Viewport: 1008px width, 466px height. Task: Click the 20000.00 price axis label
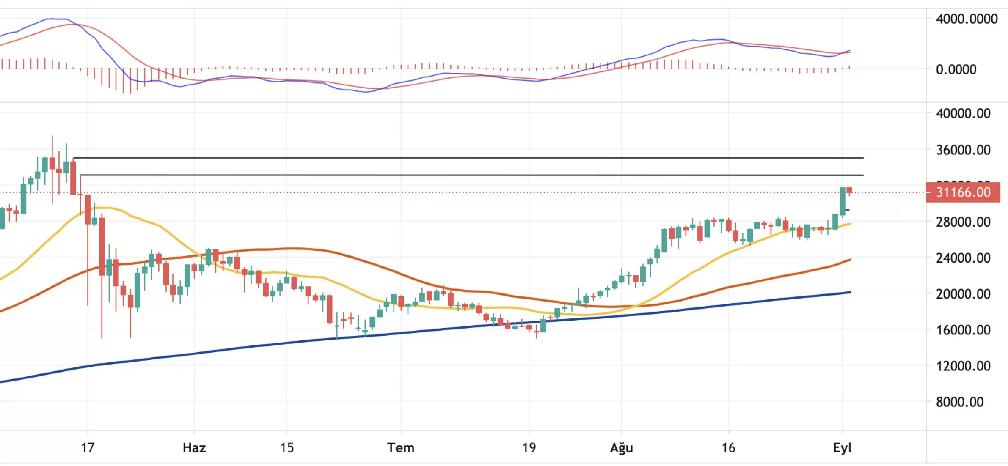963,293
